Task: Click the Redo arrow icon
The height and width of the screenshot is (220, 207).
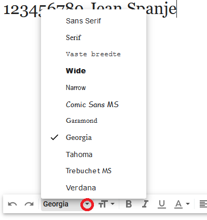Action: [x=29, y=204]
